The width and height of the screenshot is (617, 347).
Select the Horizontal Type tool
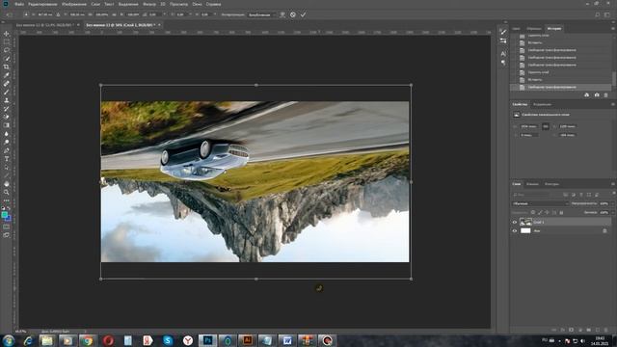coord(7,158)
